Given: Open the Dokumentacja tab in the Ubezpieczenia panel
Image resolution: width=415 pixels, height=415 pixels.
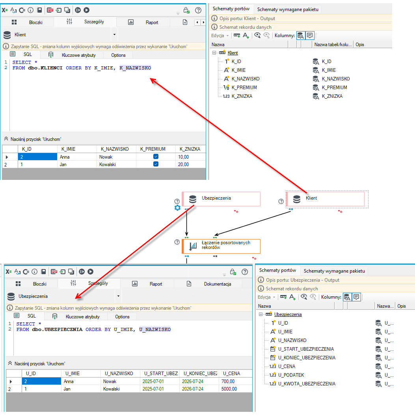Looking at the screenshot, I should [x=209, y=284].
